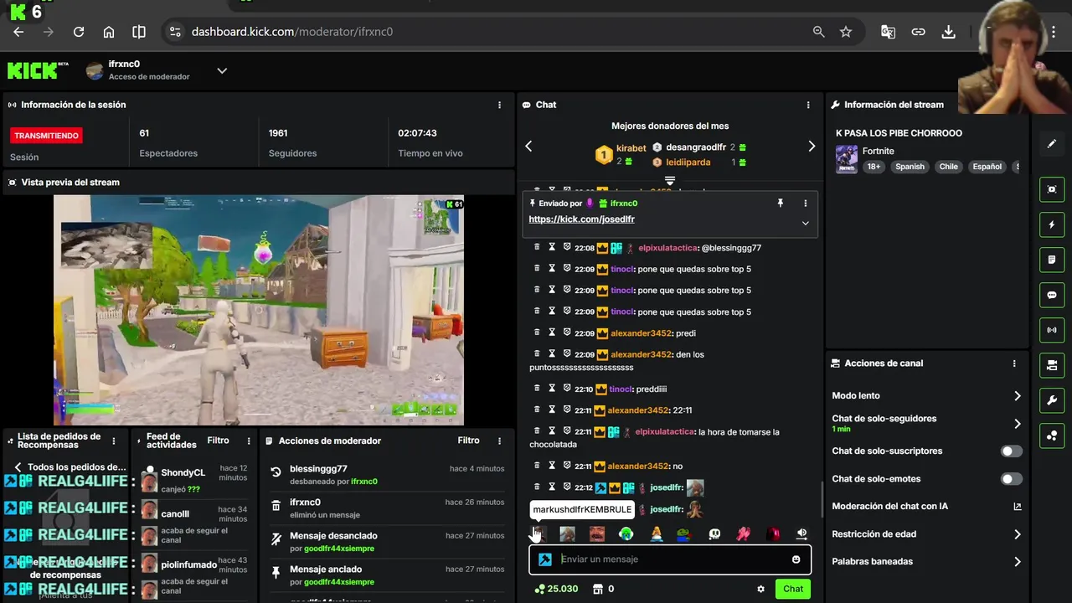The height and width of the screenshot is (603, 1072).
Task: Click ifrxnc0 link under blessinggg77 unban entry
Action: coord(364,482)
